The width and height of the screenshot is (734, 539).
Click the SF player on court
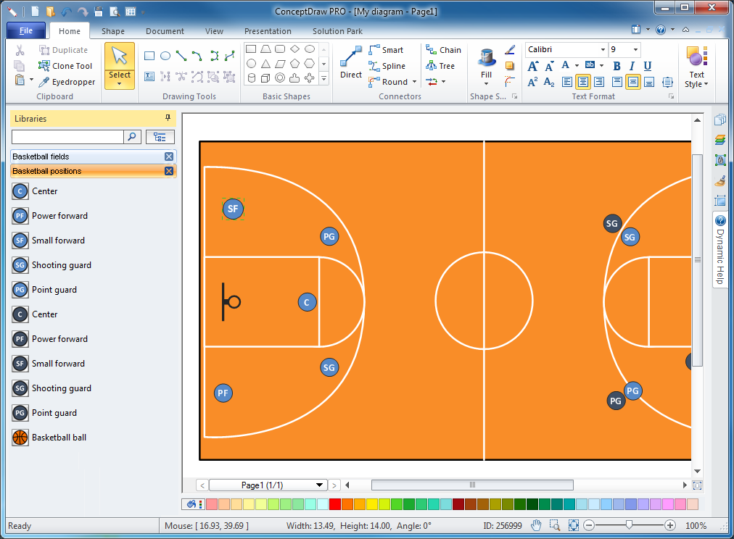point(233,209)
